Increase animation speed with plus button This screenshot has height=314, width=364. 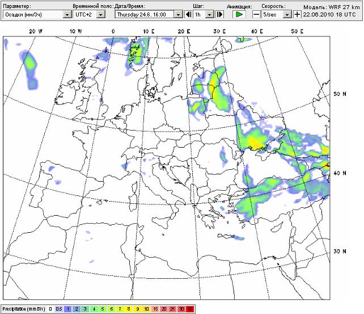pyautogui.click(x=297, y=14)
